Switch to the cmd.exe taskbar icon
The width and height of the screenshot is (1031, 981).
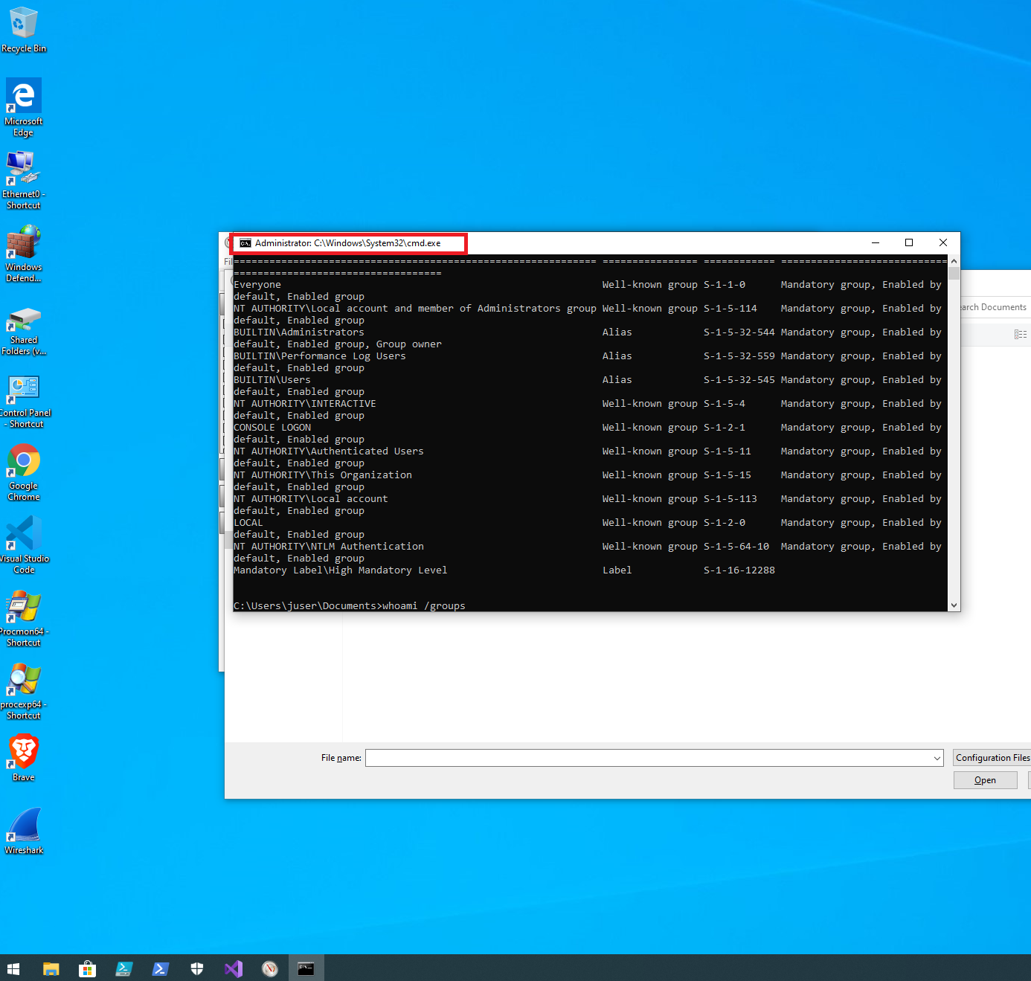tap(306, 968)
